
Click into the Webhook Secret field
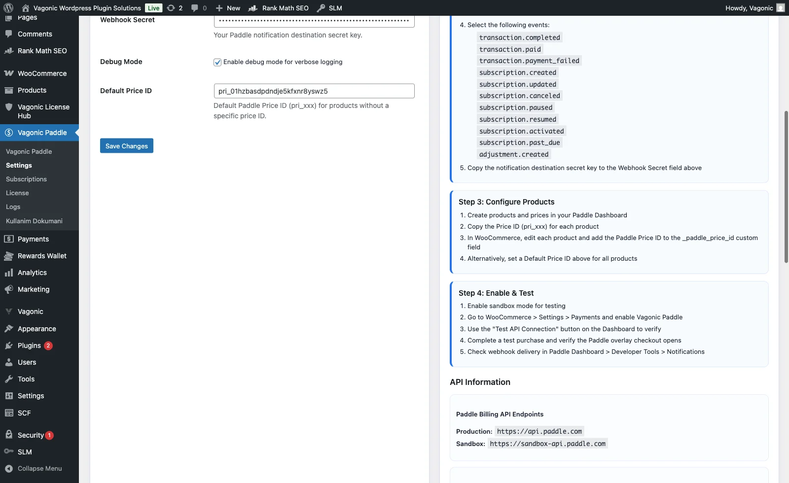pos(314,21)
